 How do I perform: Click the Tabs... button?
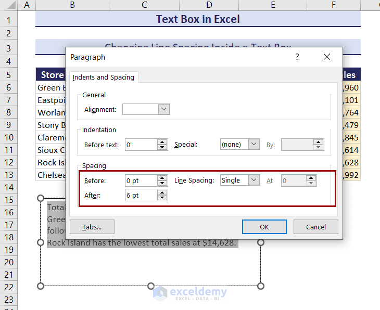click(x=92, y=227)
